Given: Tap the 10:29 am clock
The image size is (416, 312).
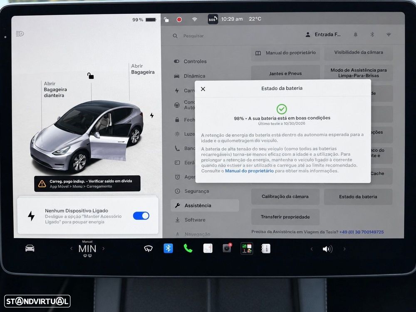Looking at the screenshot, I should coord(232,19).
